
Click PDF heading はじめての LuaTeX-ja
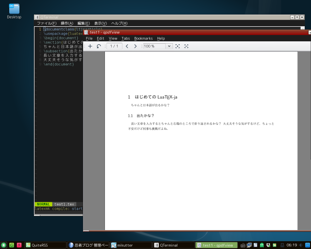[153, 97]
